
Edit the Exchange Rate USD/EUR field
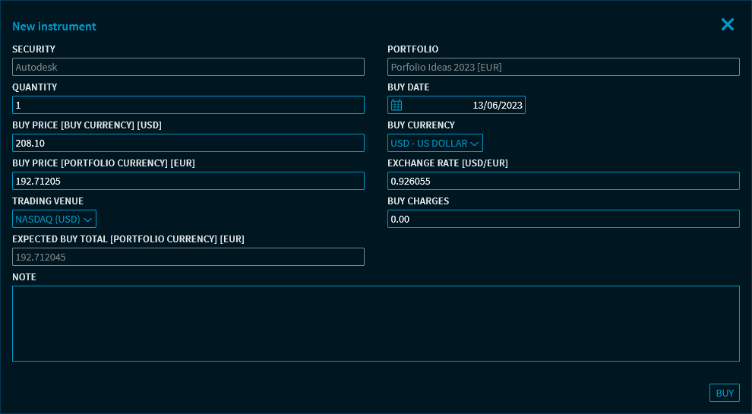tap(563, 181)
